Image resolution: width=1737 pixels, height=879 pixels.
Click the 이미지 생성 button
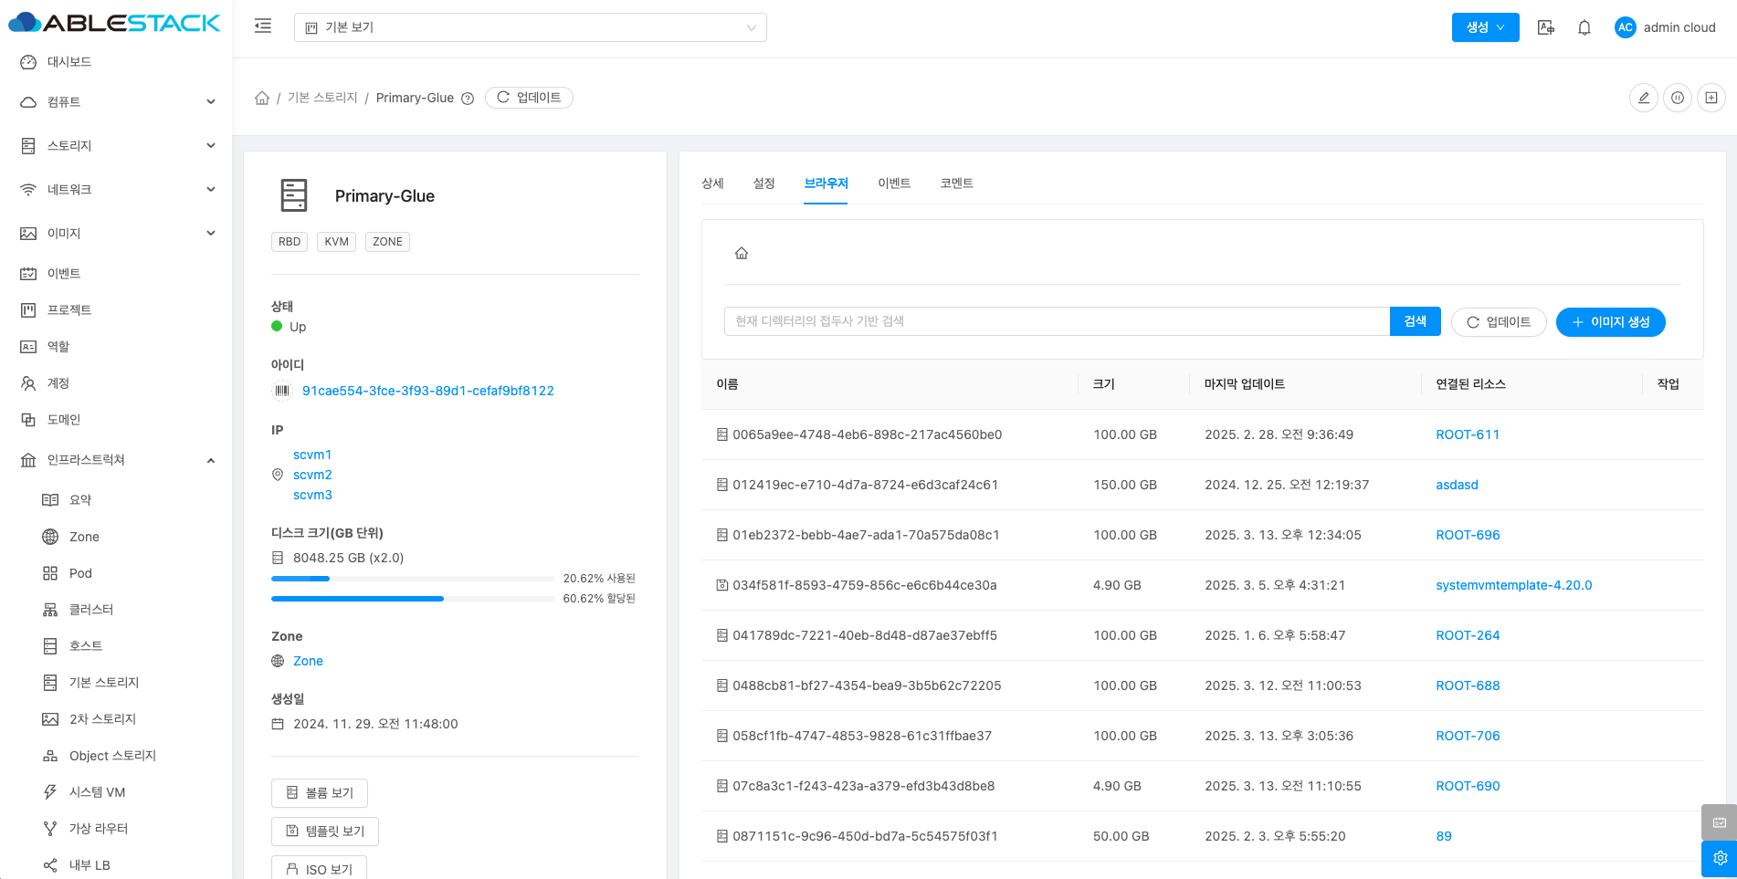1610,322
